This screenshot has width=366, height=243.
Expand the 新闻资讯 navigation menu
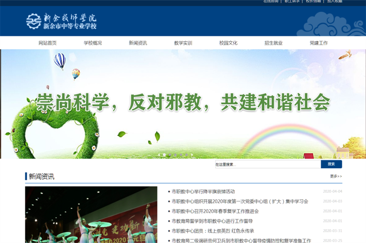click(x=138, y=43)
